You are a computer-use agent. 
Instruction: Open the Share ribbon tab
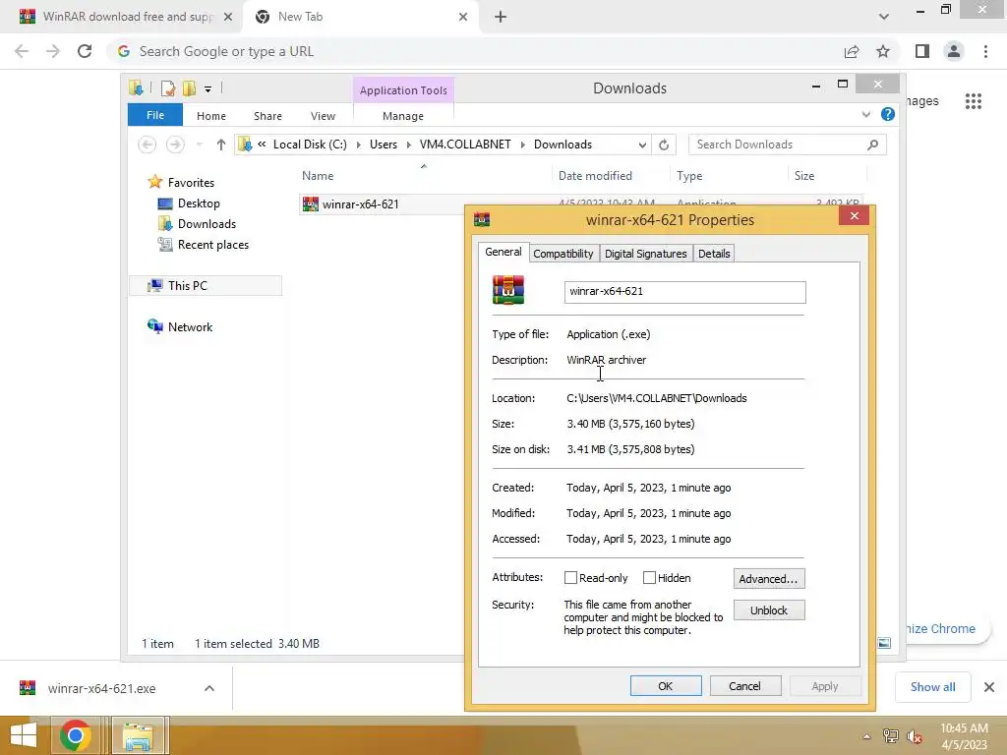[x=267, y=116]
